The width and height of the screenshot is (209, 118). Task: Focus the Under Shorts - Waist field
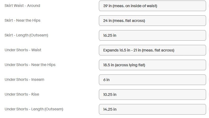(152, 50)
